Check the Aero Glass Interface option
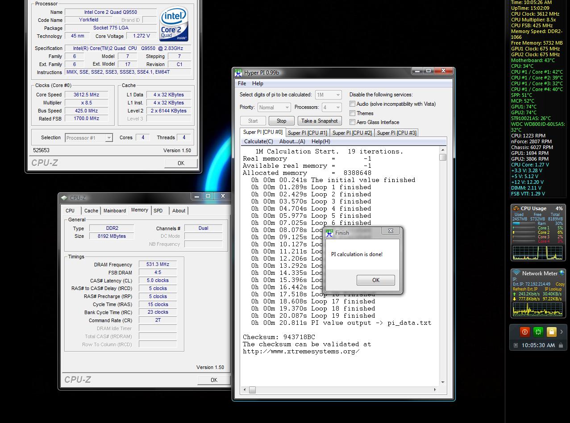Image resolution: width=570 pixels, height=423 pixels. [352, 122]
